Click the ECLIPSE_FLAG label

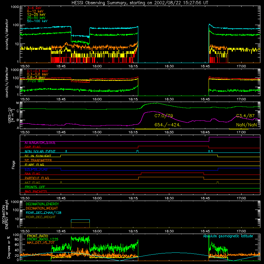36,169
